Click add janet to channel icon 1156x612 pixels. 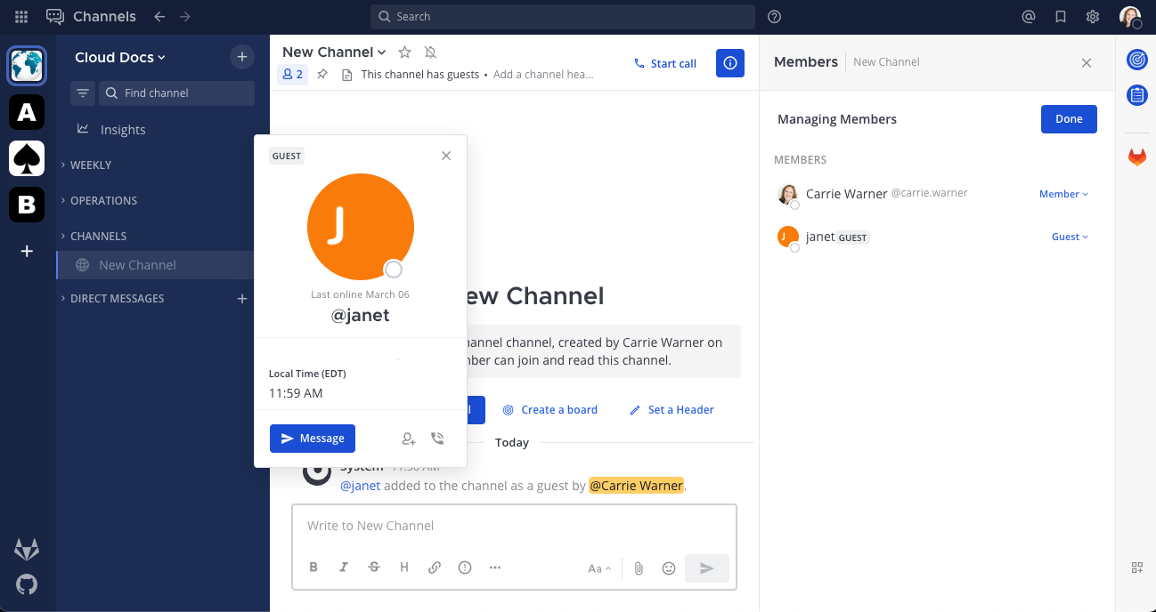pos(408,439)
